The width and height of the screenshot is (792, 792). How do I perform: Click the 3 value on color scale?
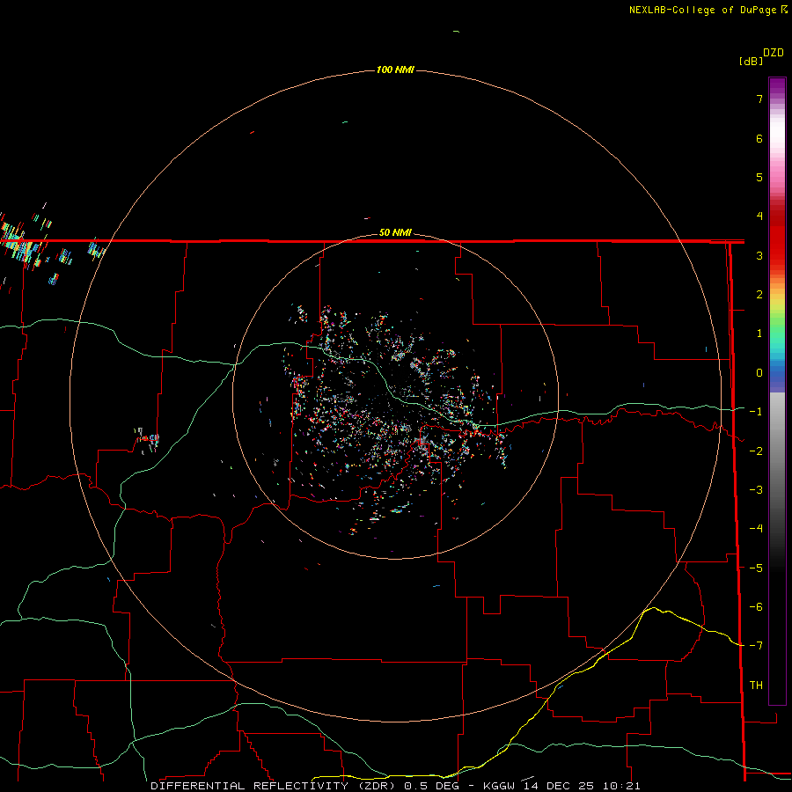coord(759,255)
